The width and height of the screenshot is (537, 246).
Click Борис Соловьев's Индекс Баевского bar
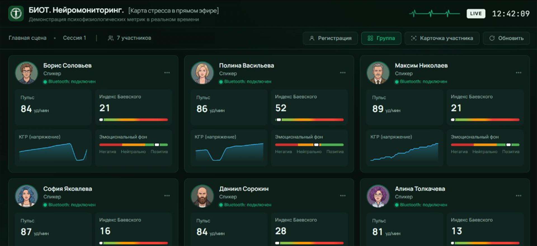(x=133, y=120)
